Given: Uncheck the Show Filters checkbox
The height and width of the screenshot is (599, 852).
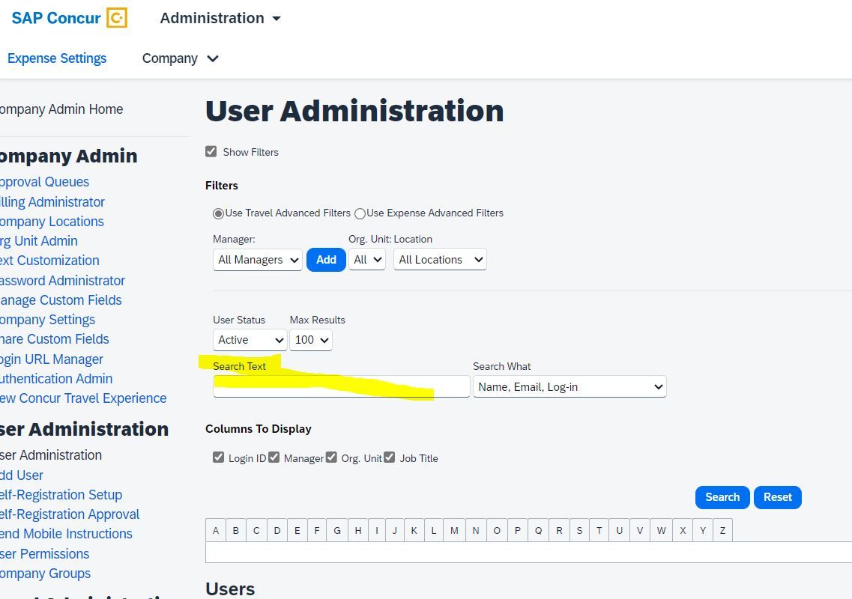Looking at the screenshot, I should click(x=211, y=151).
